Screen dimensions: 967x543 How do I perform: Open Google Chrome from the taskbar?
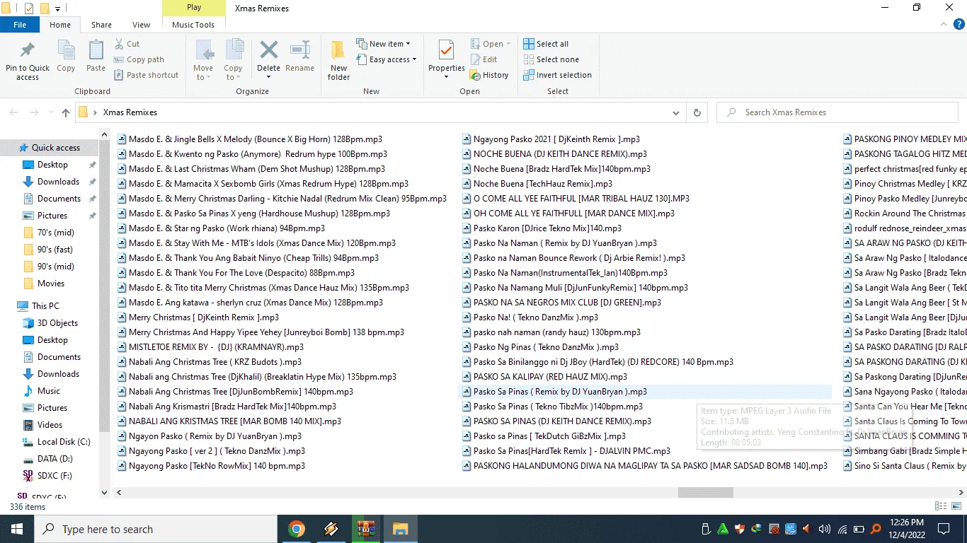coord(296,529)
